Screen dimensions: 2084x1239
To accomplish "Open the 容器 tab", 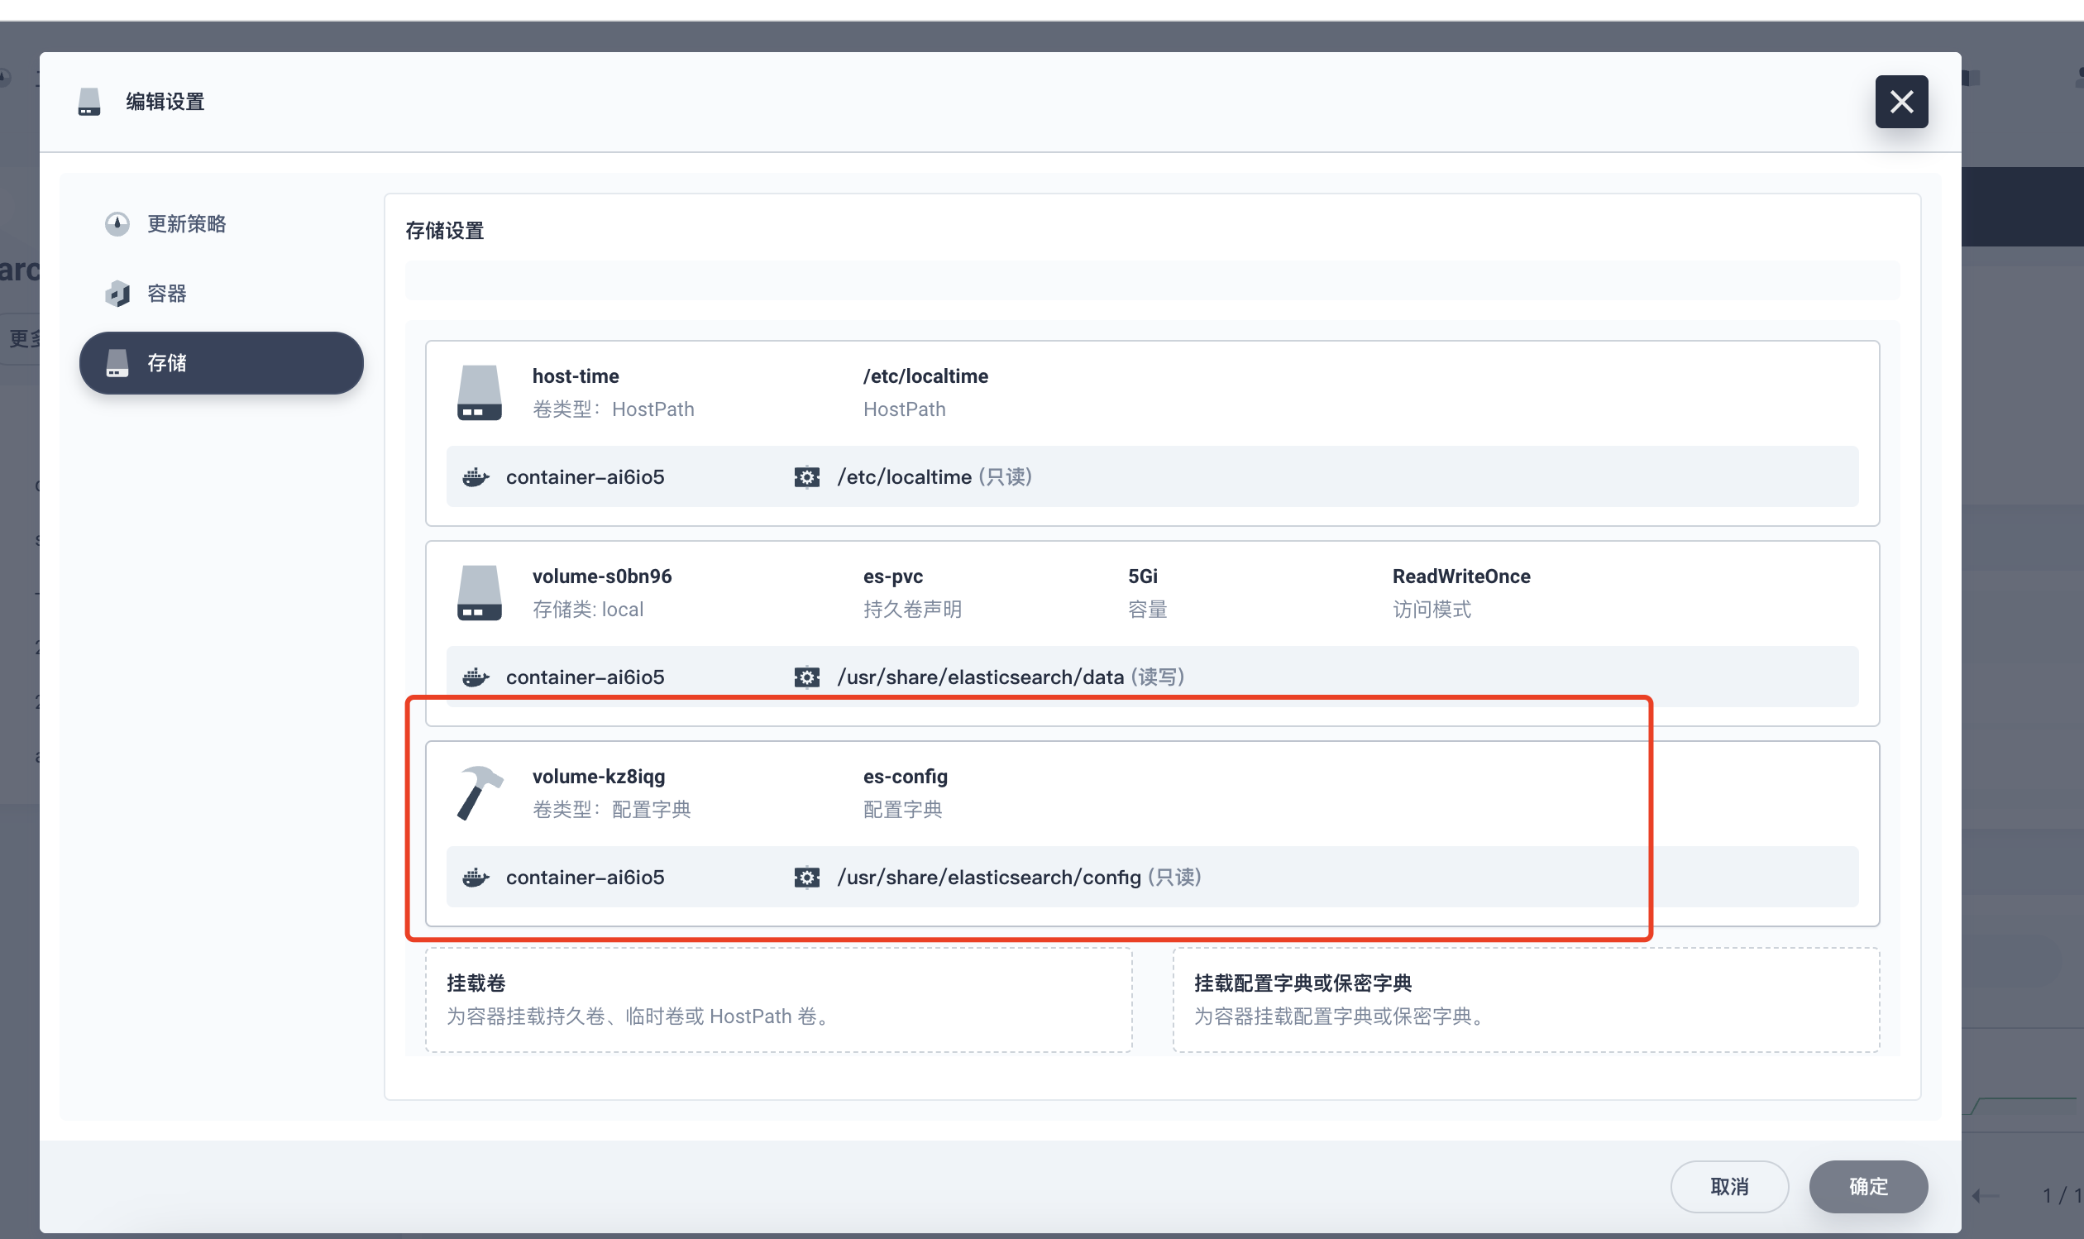I will (x=221, y=293).
